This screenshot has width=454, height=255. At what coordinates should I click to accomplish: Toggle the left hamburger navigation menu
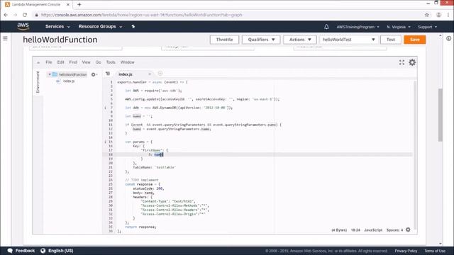tap(5, 38)
